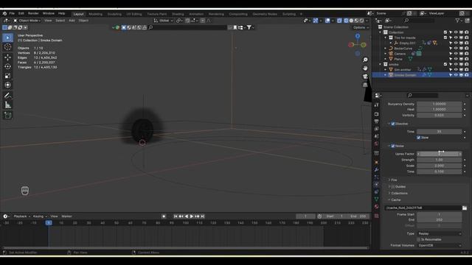Click the viewport pan hand icon
472x265 pixels.
tap(365, 68)
